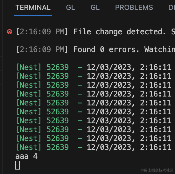Open the GL tab beside PROBLEMS

tap(95, 8)
